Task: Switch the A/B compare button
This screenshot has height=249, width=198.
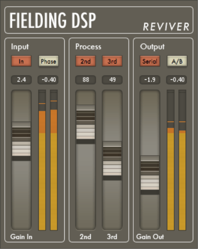Action: [177, 61]
